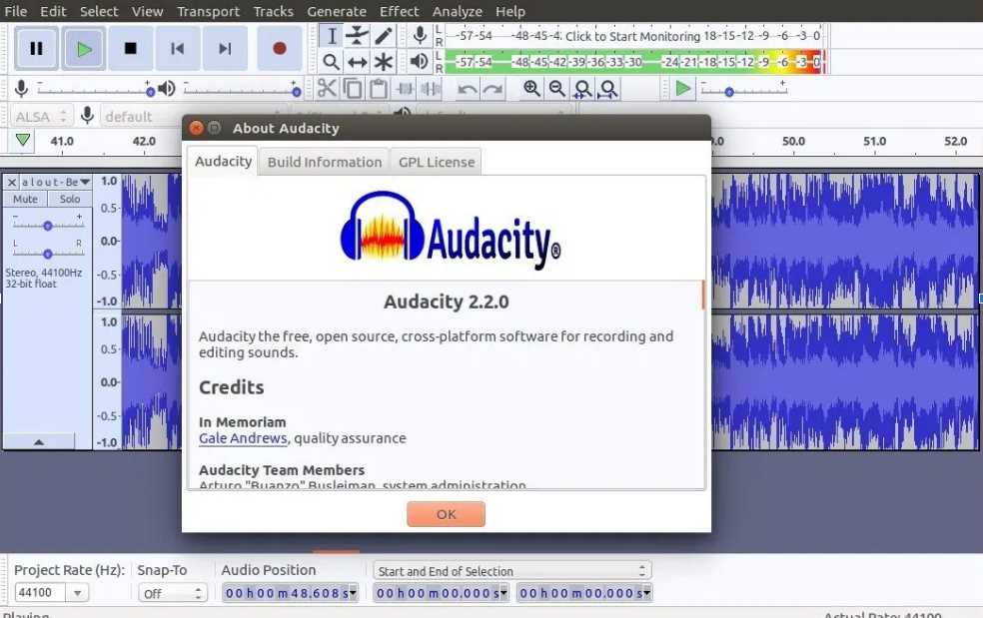
Task: Open the Effect menu
Action: [399, 11]
